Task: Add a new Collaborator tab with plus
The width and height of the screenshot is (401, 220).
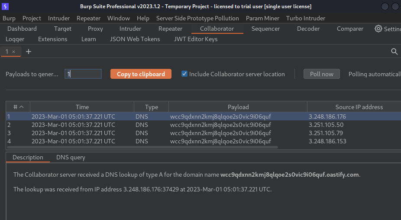Action: pos(29,52)
